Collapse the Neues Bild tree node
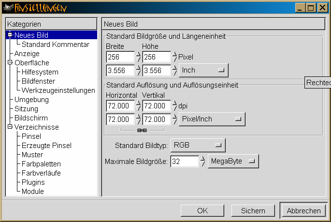This screenshot has width=331, height=222. tap(10, 35)
